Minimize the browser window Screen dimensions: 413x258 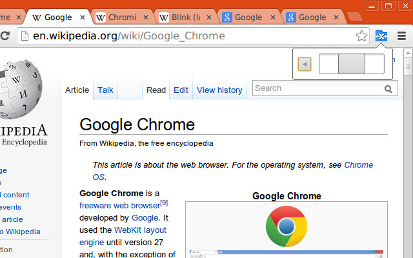[372, 6]
